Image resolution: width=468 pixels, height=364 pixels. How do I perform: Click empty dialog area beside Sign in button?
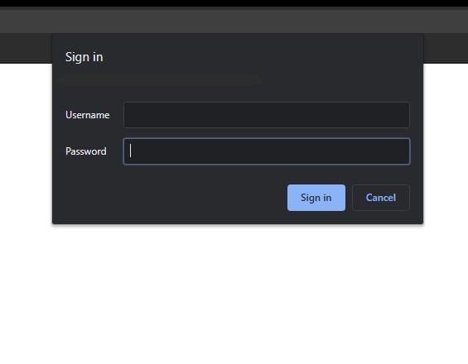[x=170, y=198]
